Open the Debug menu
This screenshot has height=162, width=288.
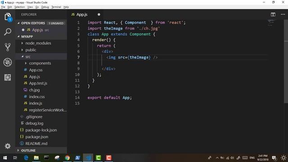[45, 7]
